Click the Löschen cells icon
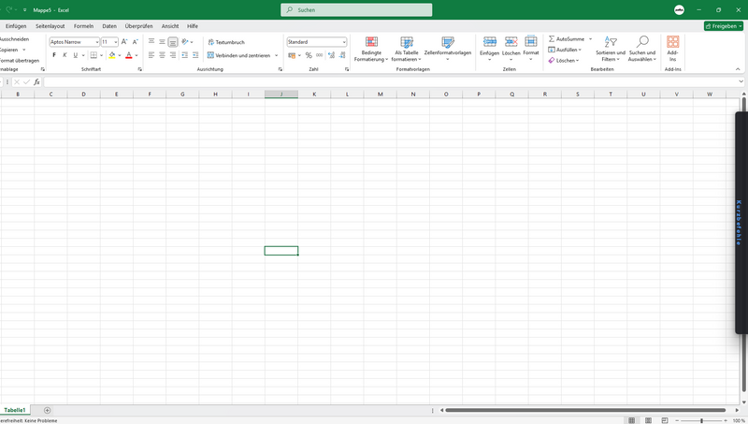Viewport: 748px width, 424px height. (x=511, y=42)
